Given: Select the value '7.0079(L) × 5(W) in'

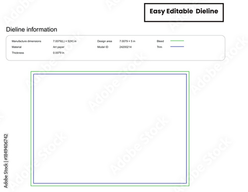Looking at the screenshot, I should pos(64,41).
